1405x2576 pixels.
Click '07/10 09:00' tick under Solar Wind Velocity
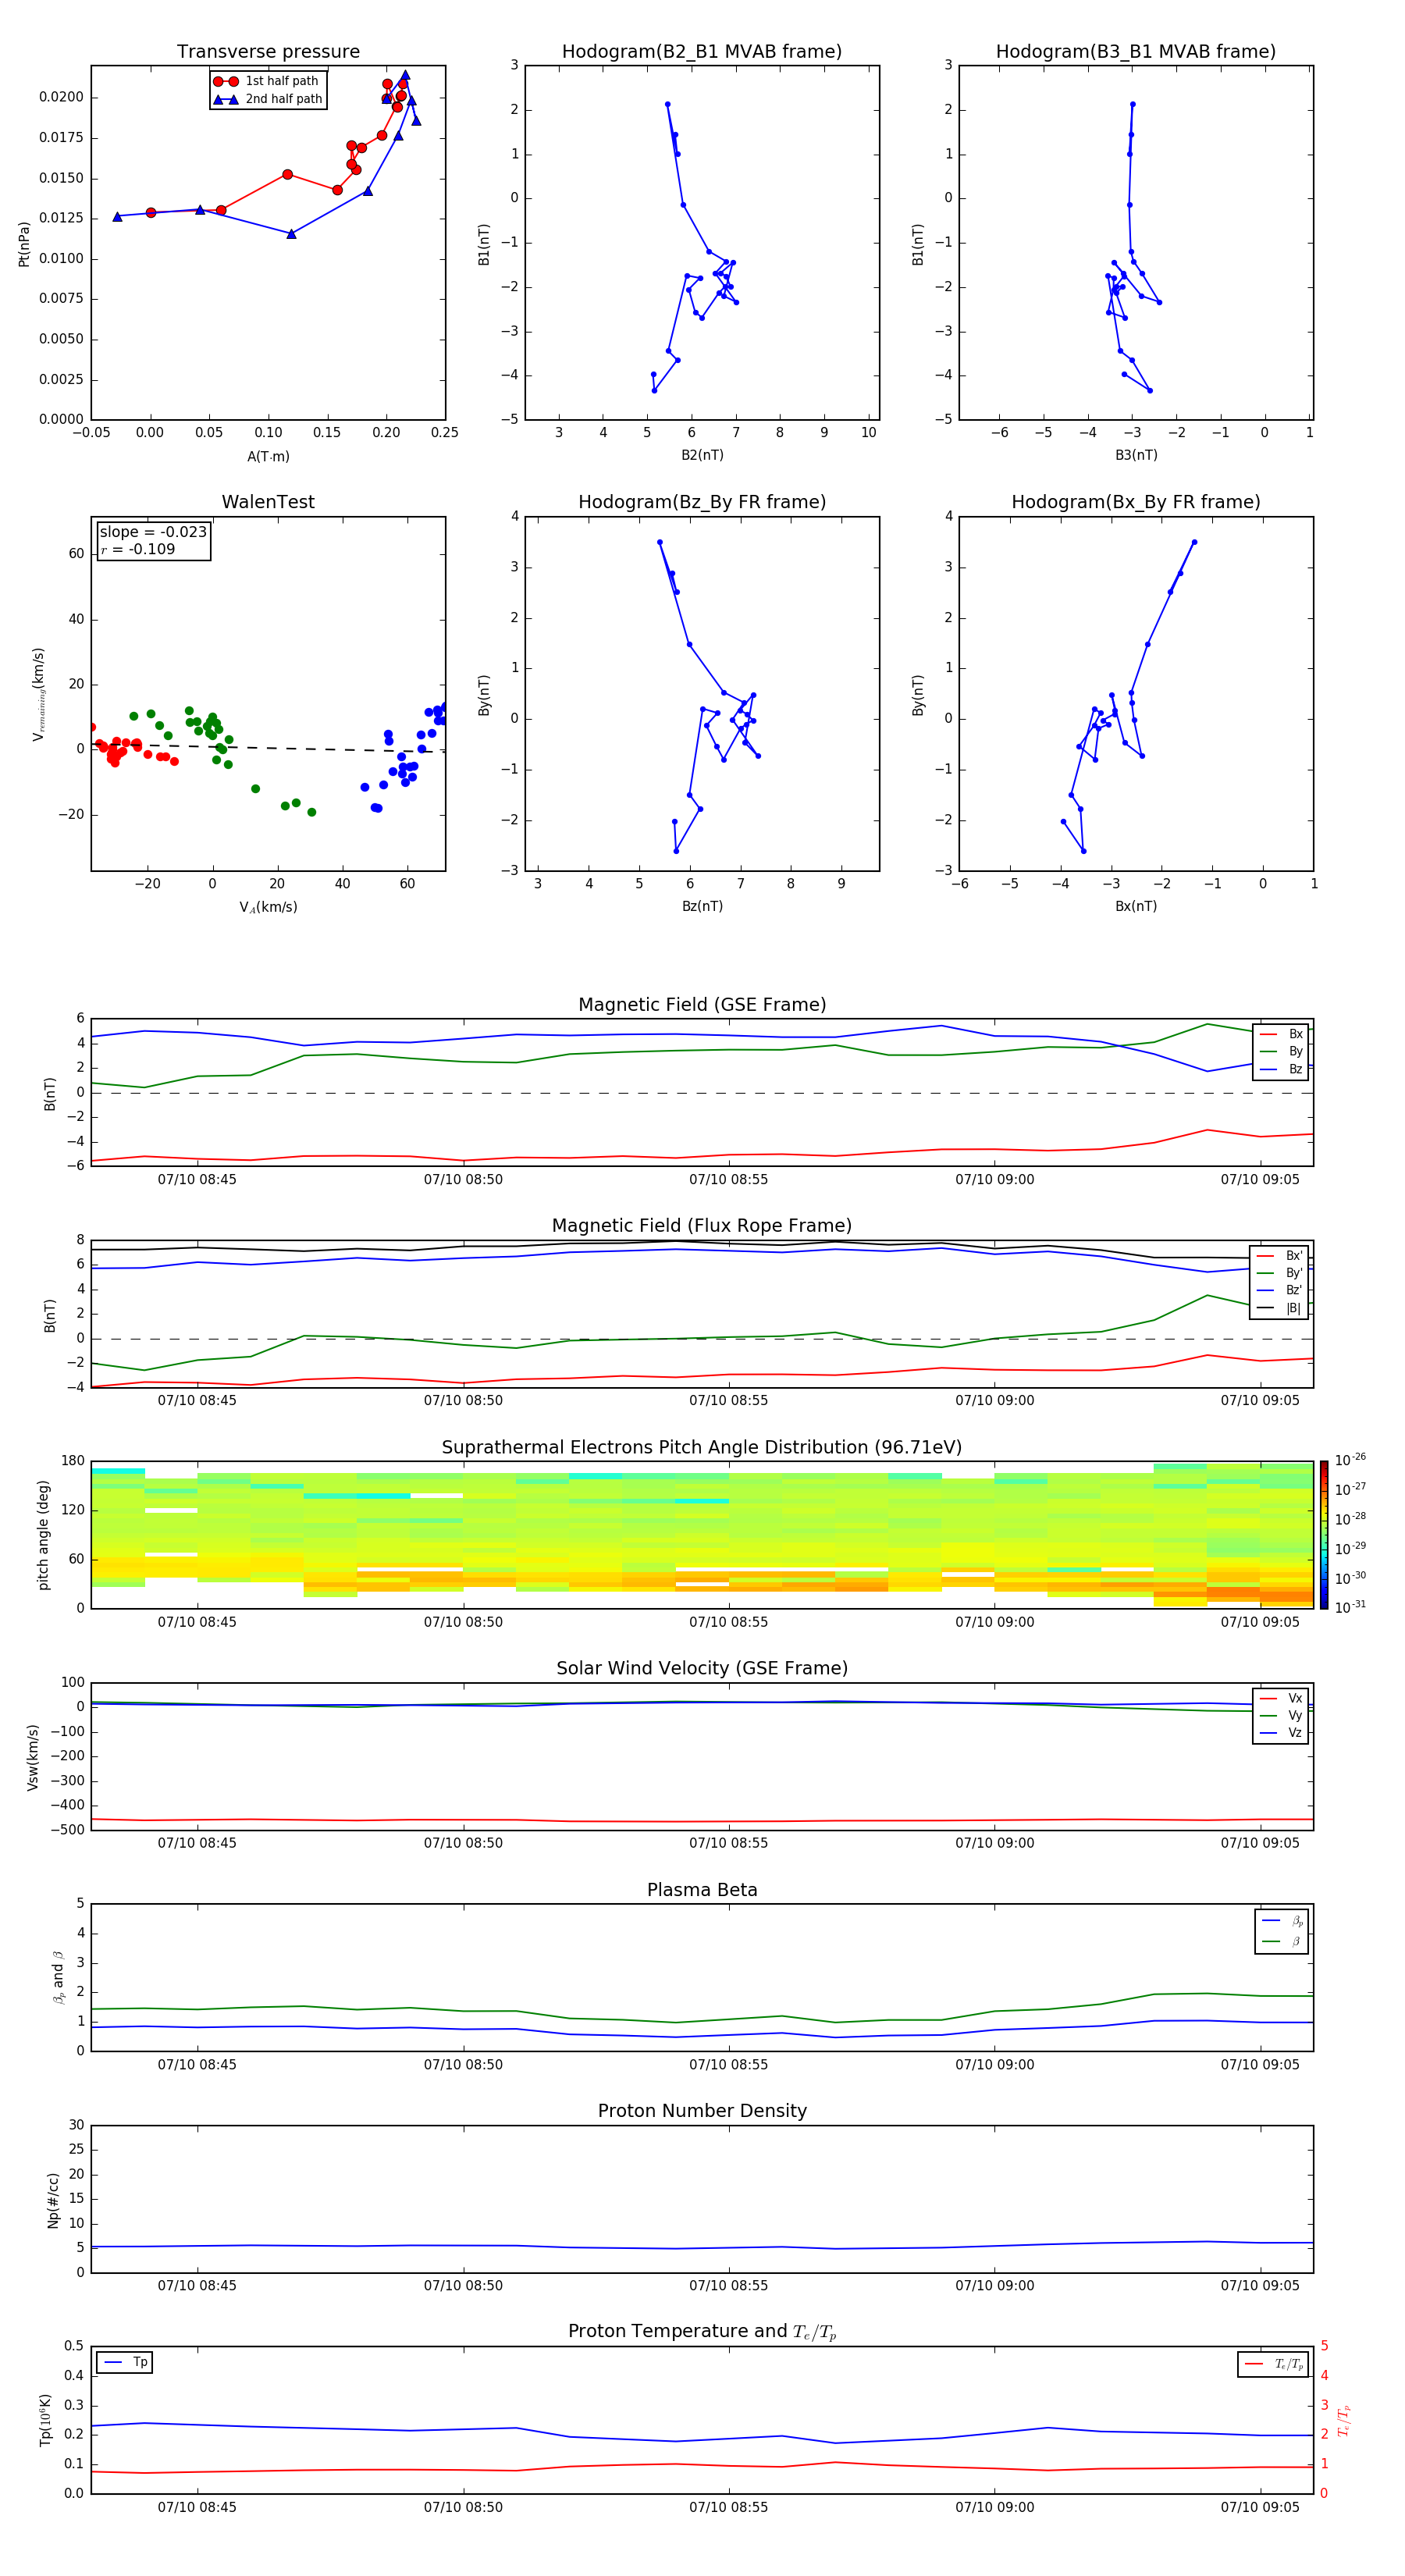pos(994,1843)
